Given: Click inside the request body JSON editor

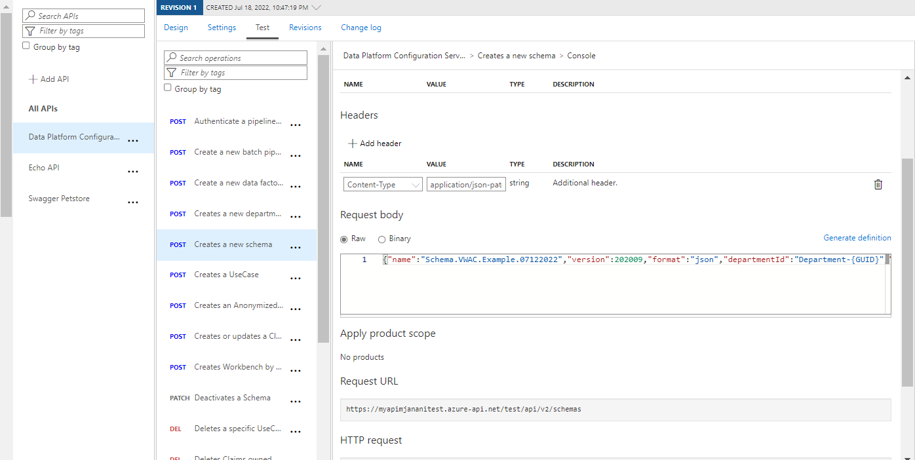Looking at the screenshot, I should pos(615,284).
